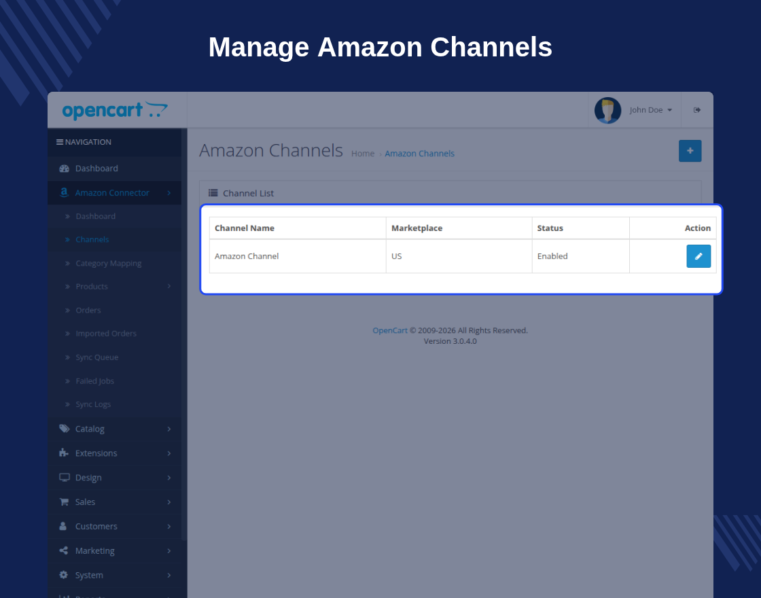The image size is (761, 598).
Task: Expand the Sales menu chevron
Action: [x=169, y=502]
